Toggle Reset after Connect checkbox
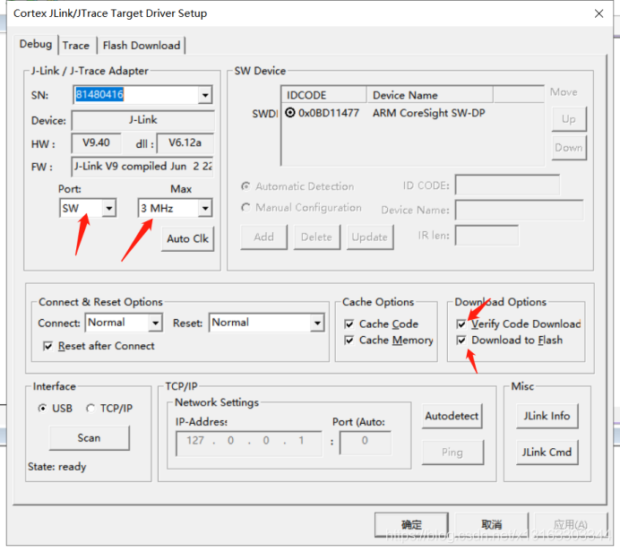This screenshot has width=620, height=552. point(47,347)
